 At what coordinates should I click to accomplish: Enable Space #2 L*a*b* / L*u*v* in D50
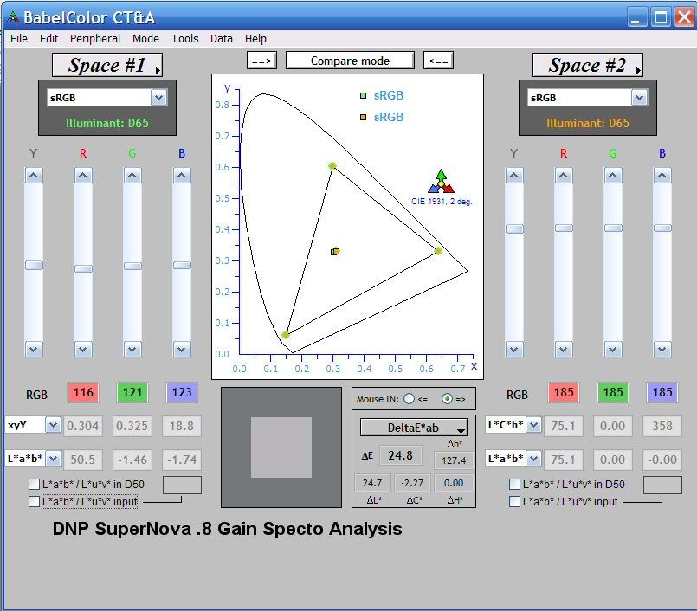(x=515, y=484)
